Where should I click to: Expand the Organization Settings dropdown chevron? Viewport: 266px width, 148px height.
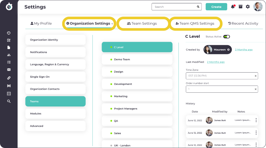coord(112,24)
